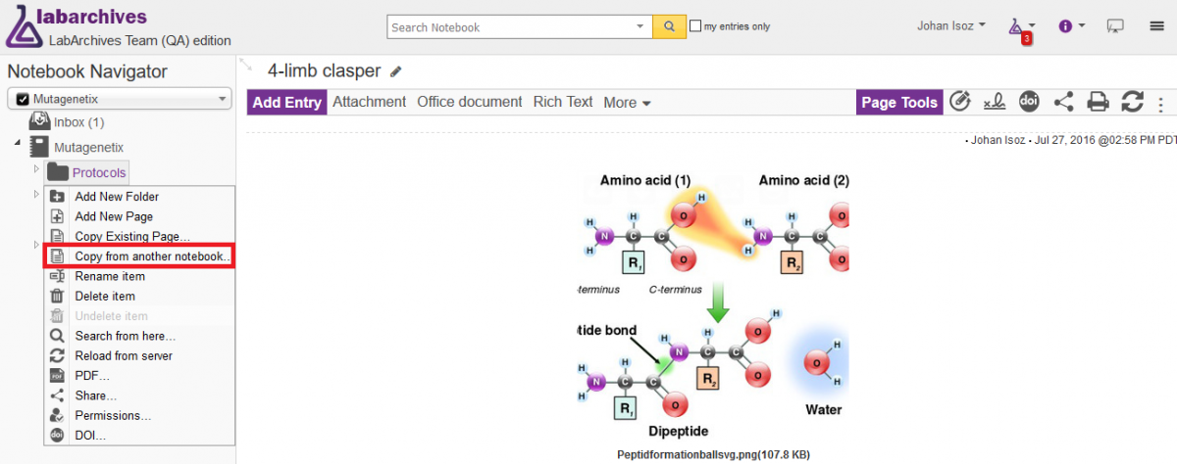Open the sign page signature icon

point(995,102)
